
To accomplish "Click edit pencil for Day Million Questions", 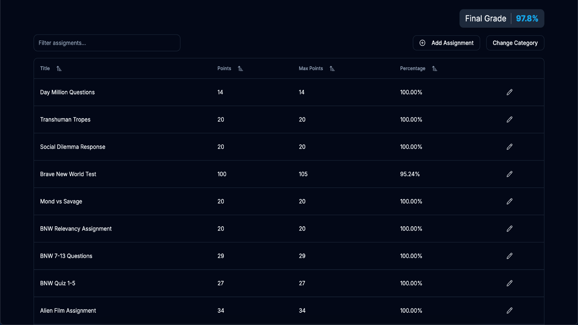I will (509, 92).
